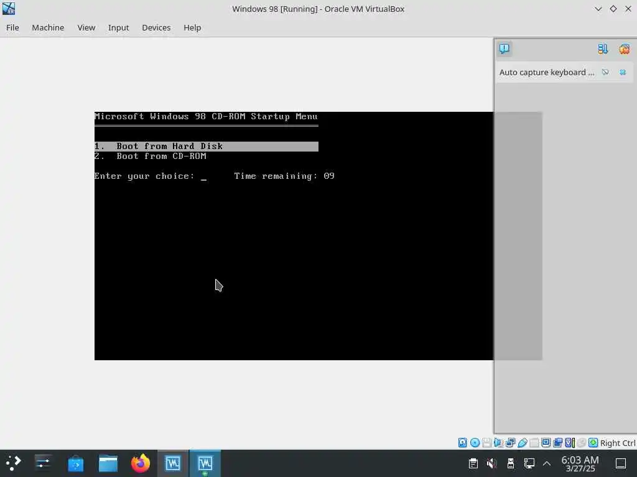
Task: Click the Right Ctrl host key label
Action: point(618,443)
